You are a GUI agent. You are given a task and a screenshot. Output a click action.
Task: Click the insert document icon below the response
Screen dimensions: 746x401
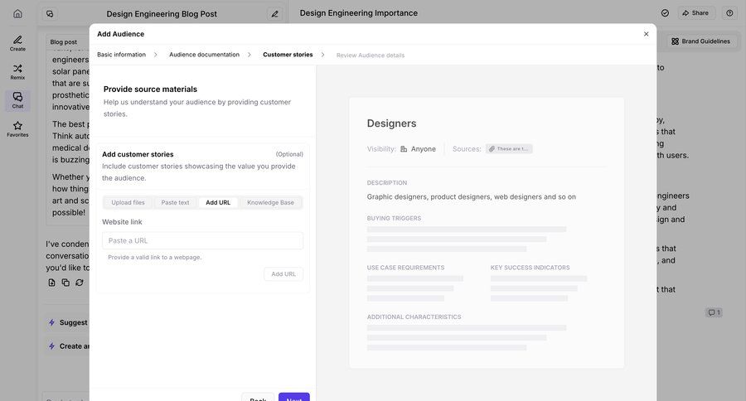51,283
